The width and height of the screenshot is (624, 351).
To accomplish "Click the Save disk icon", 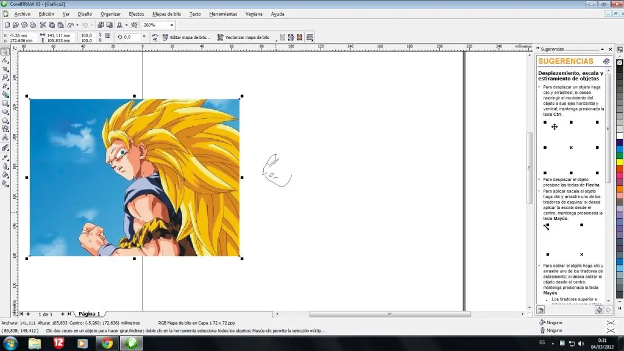I will coord(24,25).
